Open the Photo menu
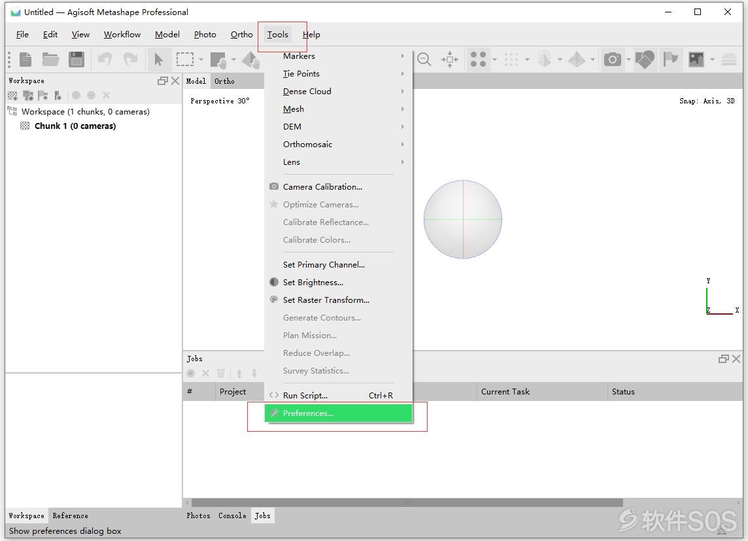The image size is (748, 541). pos(205,35)
